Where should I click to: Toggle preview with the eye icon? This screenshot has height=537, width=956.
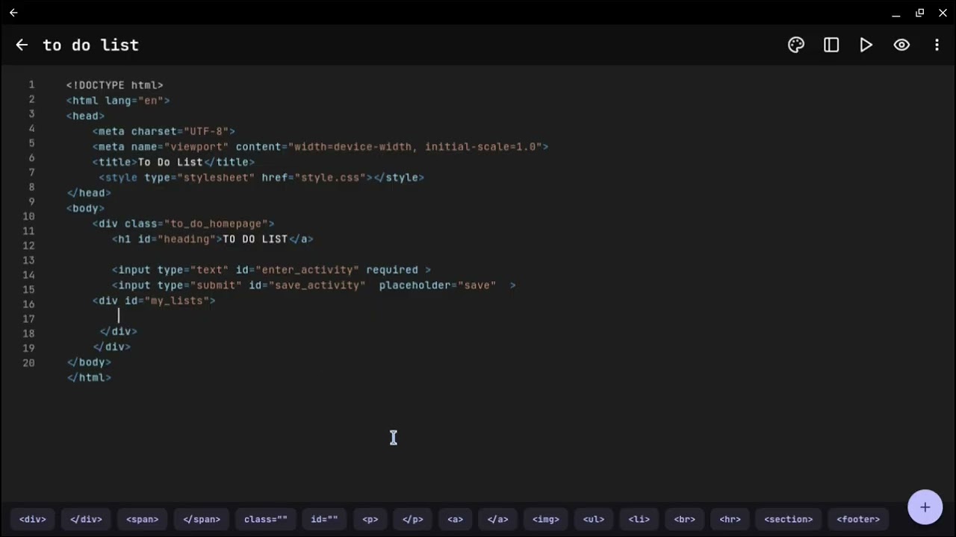click(901, 45)
